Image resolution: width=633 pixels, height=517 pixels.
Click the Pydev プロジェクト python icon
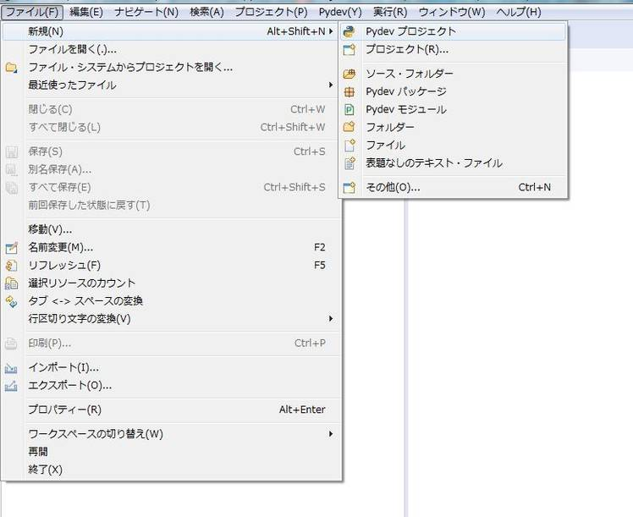pos(350,31)
